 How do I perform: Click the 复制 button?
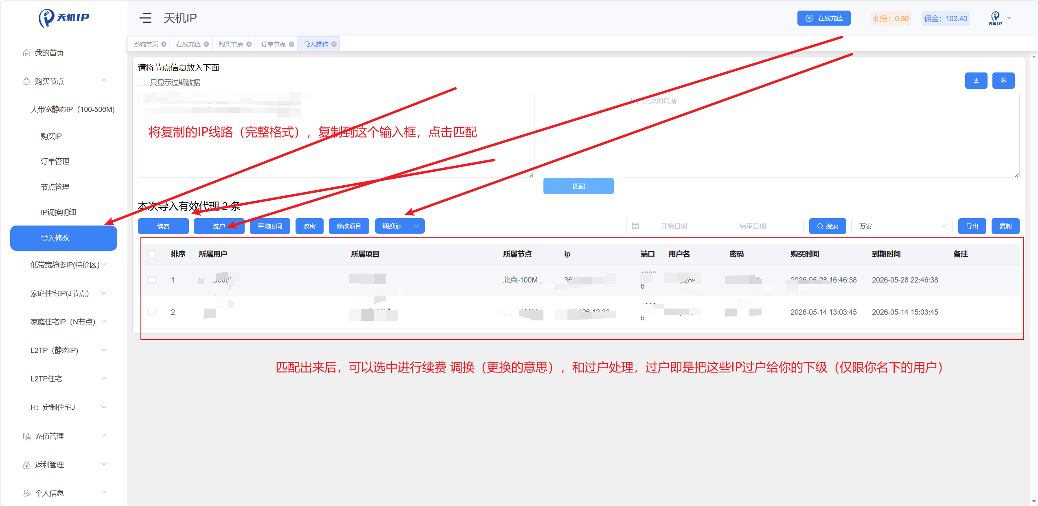pyautogui.click(x=1005, y=226)
